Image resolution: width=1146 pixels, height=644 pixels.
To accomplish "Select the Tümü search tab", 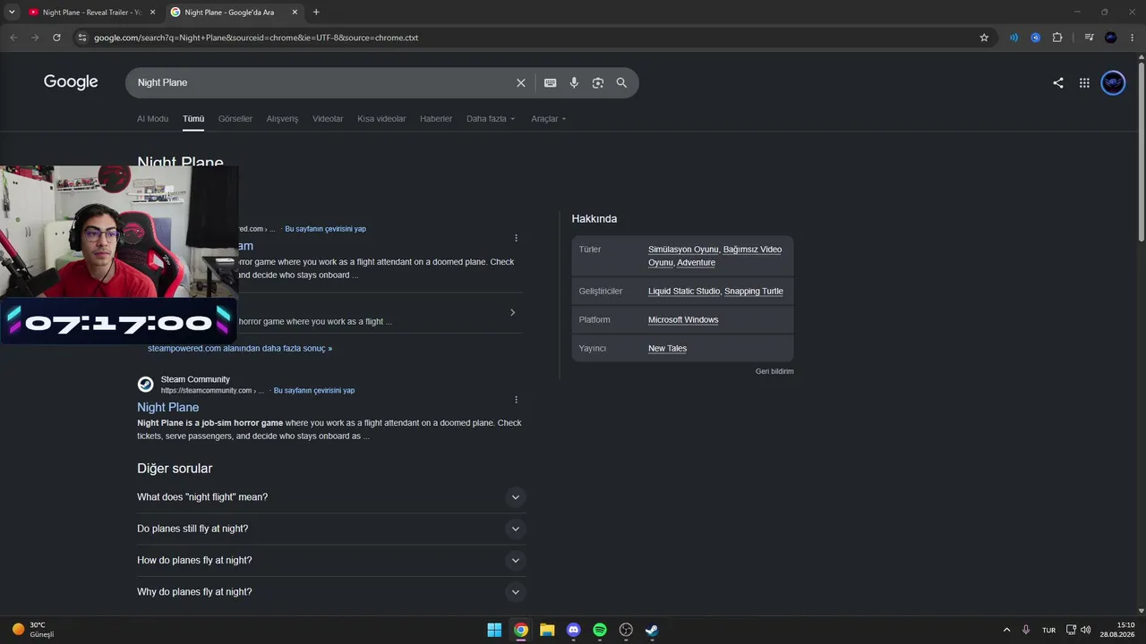I will tap(193, 119).
